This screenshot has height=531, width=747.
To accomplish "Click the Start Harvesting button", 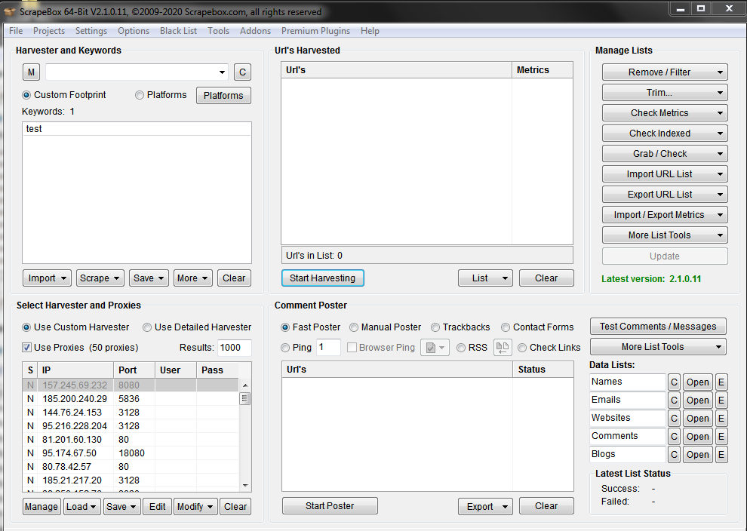I will click(322, 278).
